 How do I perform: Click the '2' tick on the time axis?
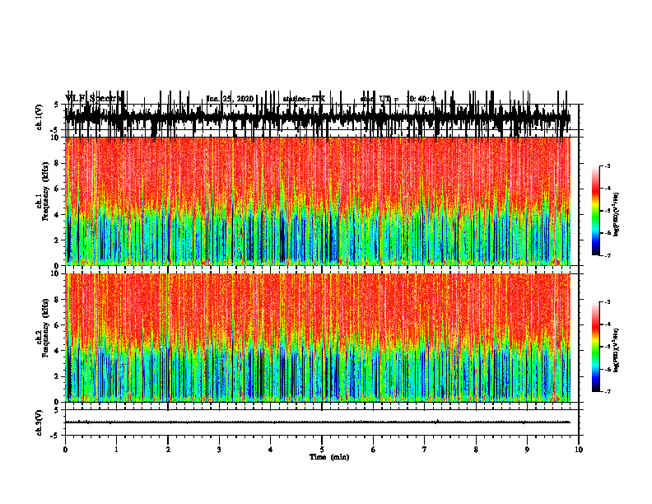coord(168,450)
